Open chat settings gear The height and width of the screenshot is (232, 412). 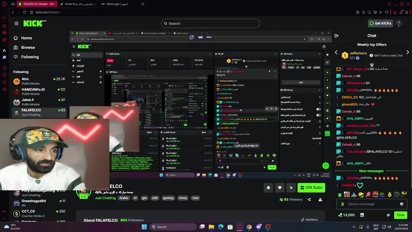[388, 215]
